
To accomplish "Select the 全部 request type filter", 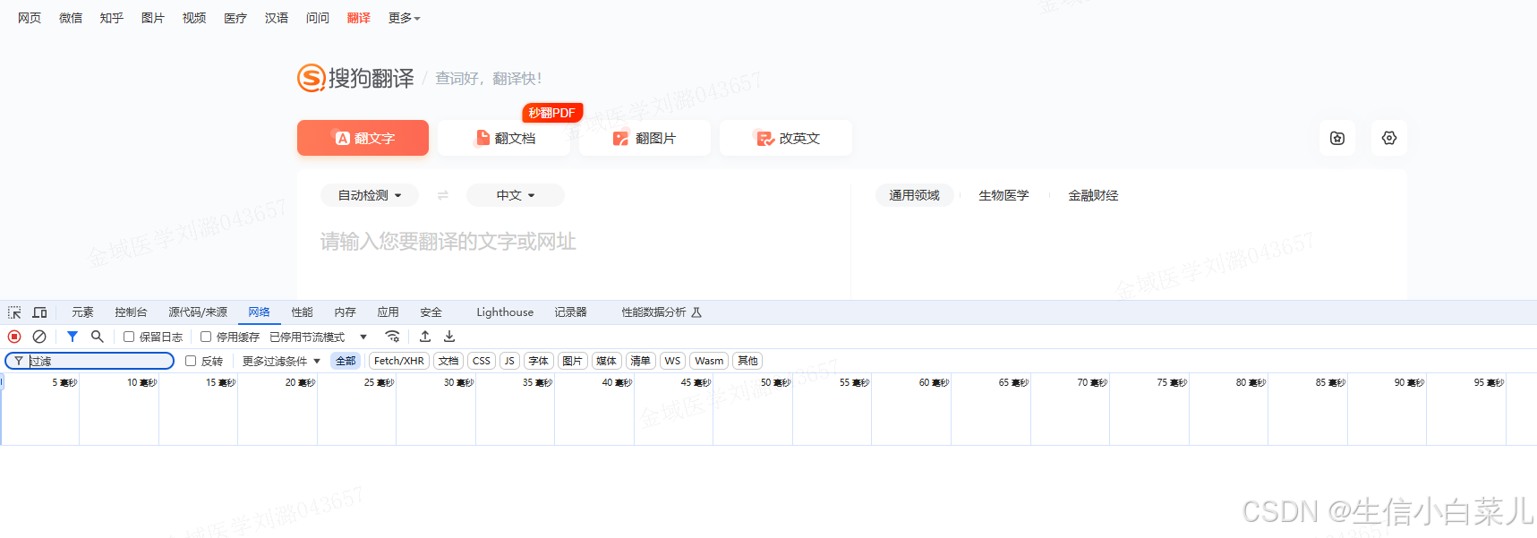I will [x=346, y=361].
